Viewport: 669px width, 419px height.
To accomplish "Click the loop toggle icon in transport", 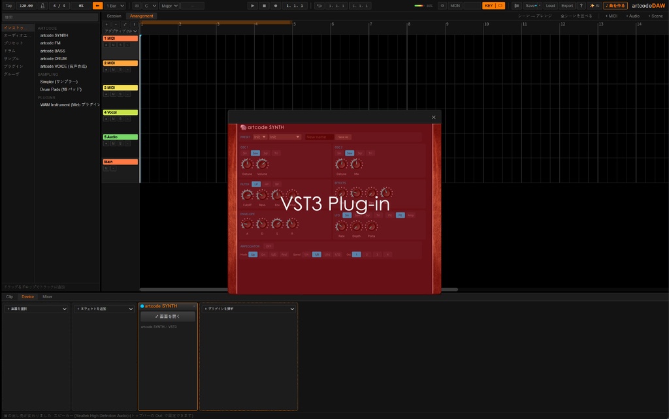I will [319, 5].
